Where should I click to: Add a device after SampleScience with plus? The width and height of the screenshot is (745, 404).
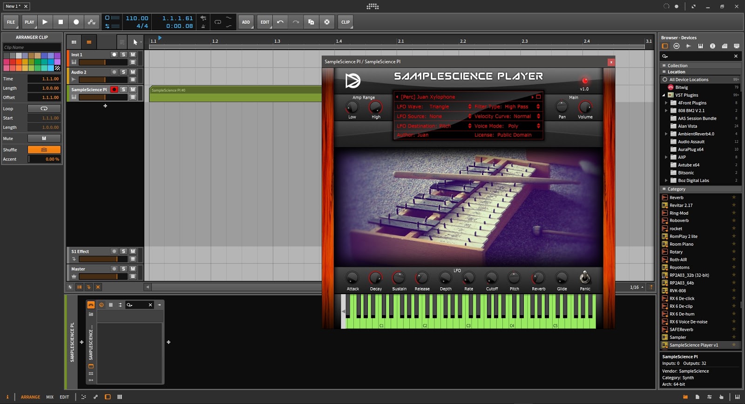pyautogui.click(x=169, y=342)
